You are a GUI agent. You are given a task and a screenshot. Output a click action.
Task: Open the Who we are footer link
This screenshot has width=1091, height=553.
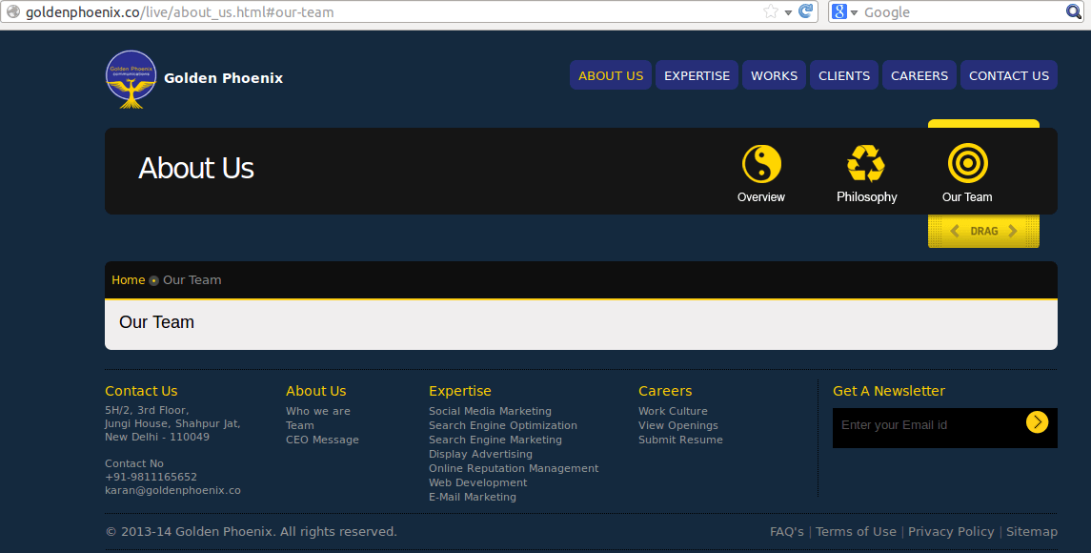[318, 411]
